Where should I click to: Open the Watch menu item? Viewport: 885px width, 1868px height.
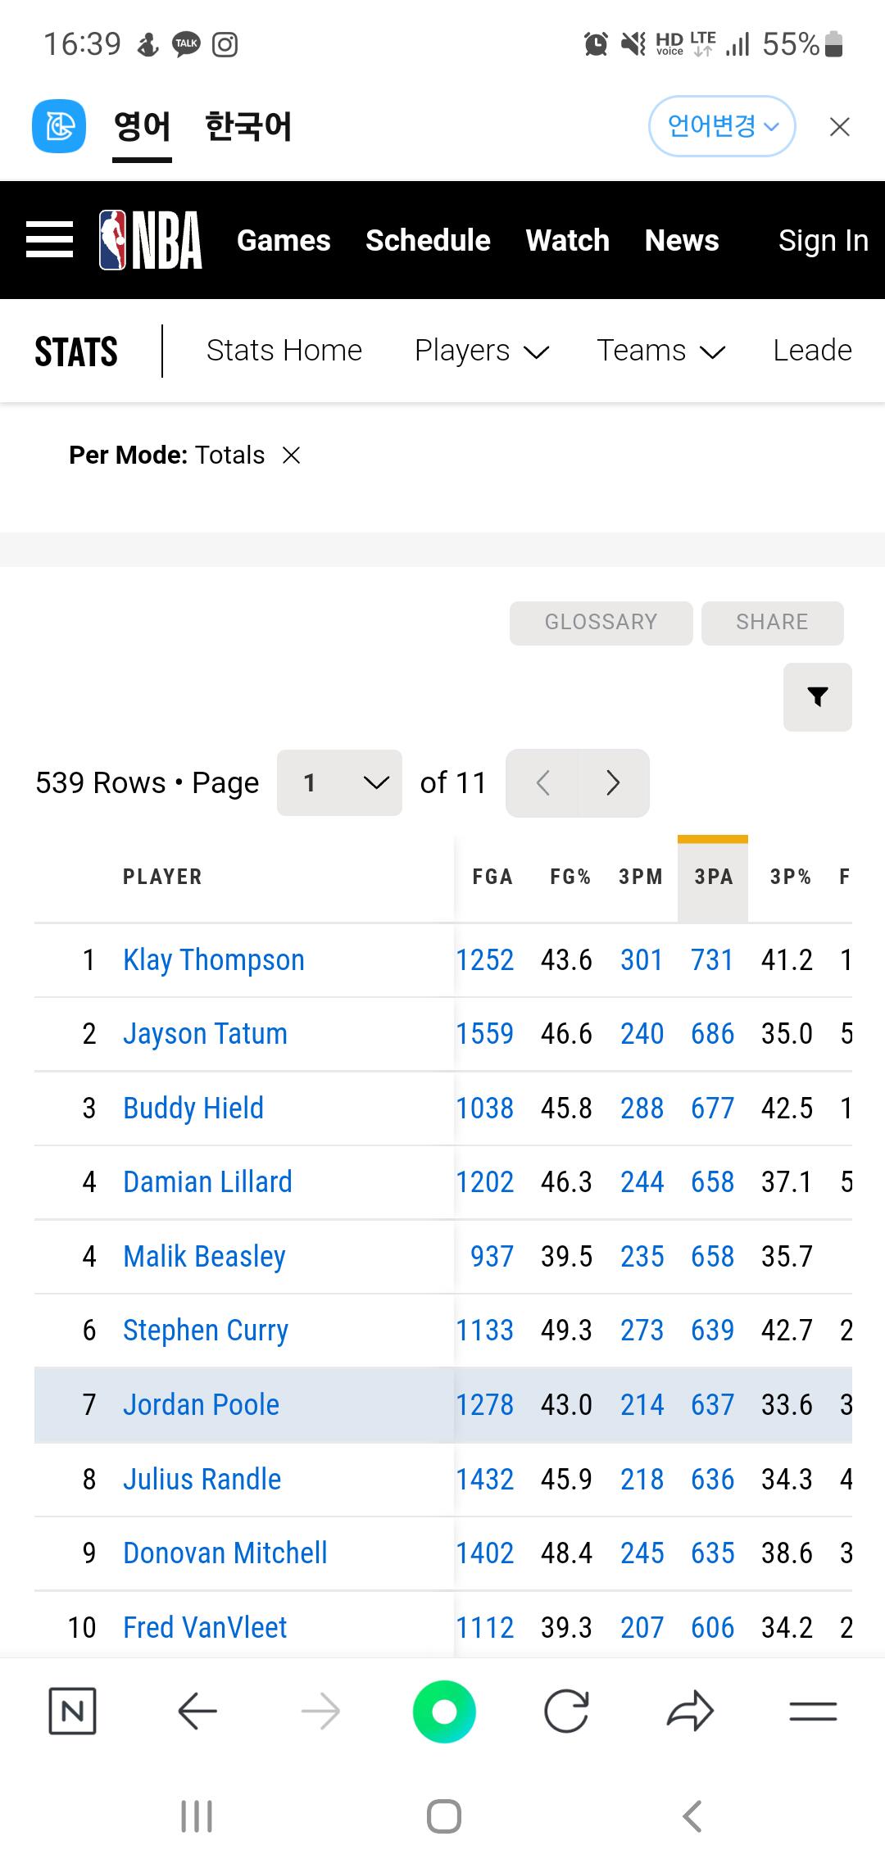[568, 241]
